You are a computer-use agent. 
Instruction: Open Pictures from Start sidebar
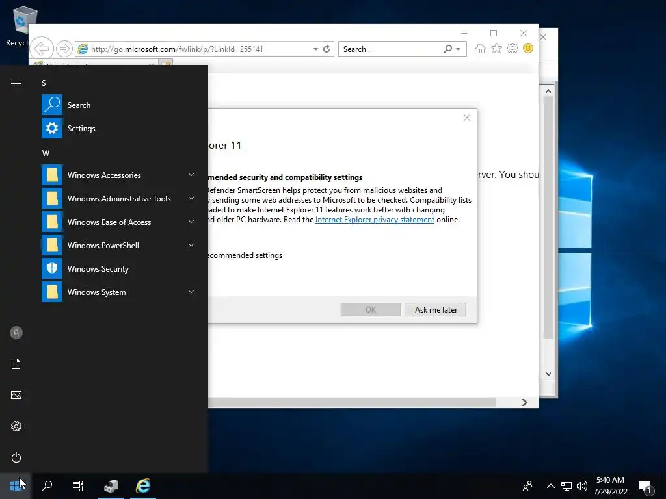point(16,395)
